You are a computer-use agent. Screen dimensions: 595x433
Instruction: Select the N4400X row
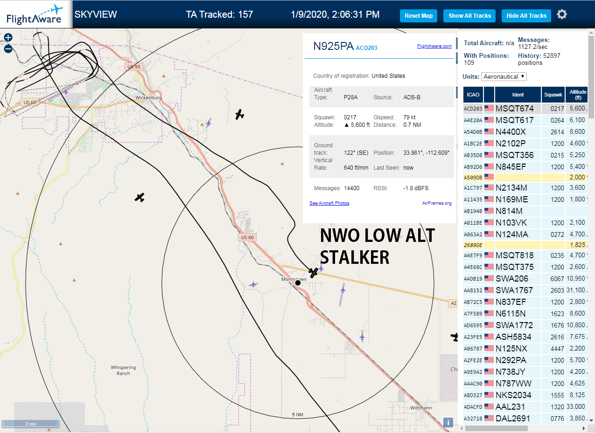(526, 132)
